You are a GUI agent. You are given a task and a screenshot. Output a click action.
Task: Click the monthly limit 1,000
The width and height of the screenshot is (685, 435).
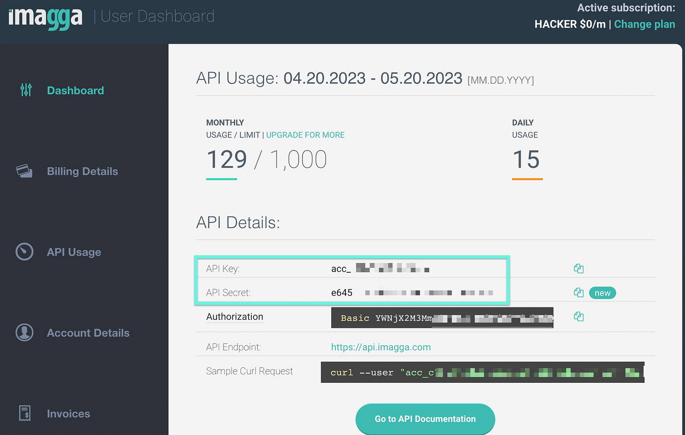click(298, 159)
